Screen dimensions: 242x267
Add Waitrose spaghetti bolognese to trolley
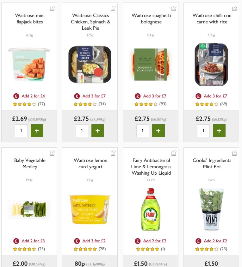pos(158,130)
